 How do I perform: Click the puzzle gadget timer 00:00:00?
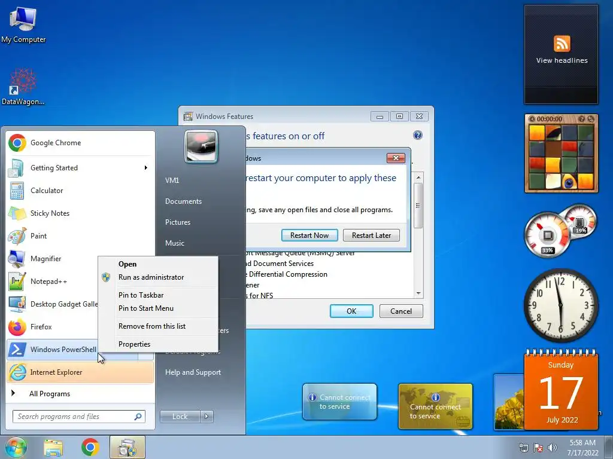coord(550,119)
